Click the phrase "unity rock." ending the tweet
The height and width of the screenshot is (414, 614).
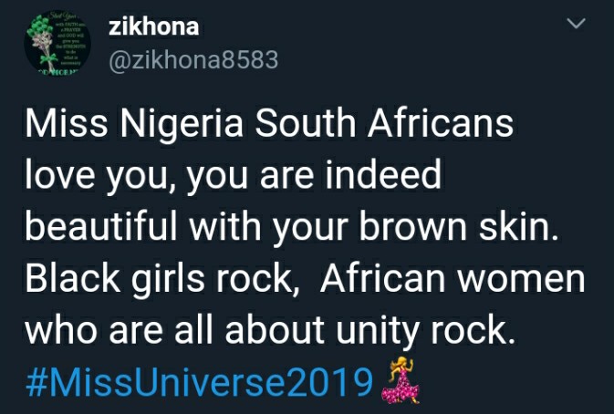(425, 332)
